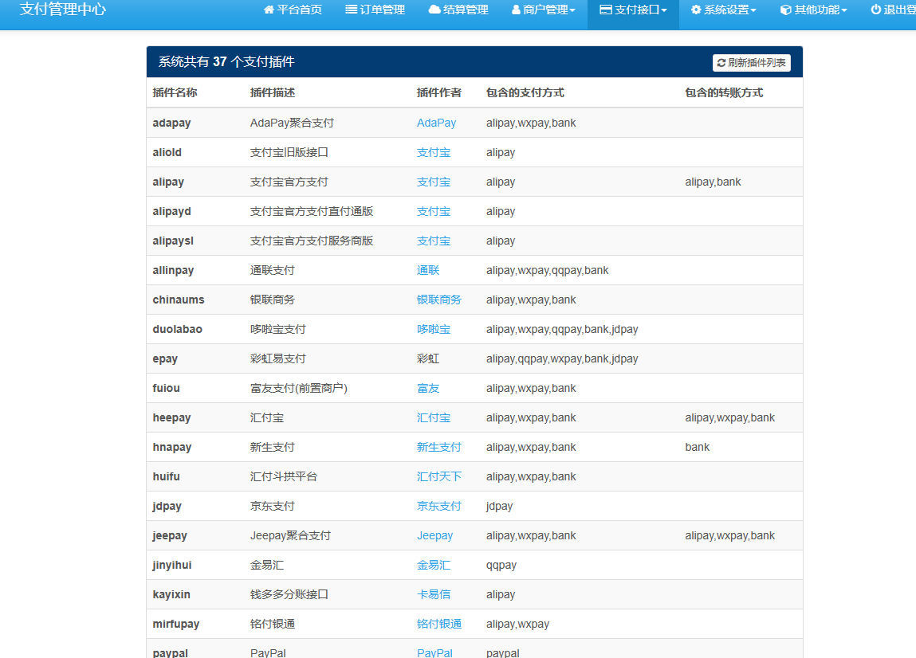Click the 支付管理中心 brand title
Viewport: 916px width, 658px height.
(63, 10)
